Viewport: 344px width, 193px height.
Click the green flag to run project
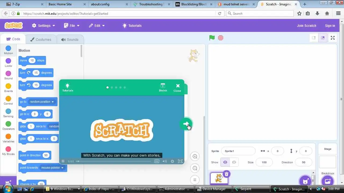pos(212,38)
